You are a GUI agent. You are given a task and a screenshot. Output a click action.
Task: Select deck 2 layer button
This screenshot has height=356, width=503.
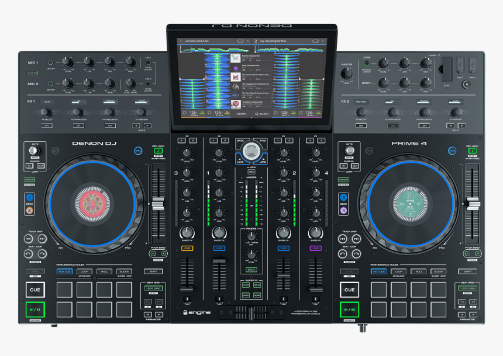[343, 197]
